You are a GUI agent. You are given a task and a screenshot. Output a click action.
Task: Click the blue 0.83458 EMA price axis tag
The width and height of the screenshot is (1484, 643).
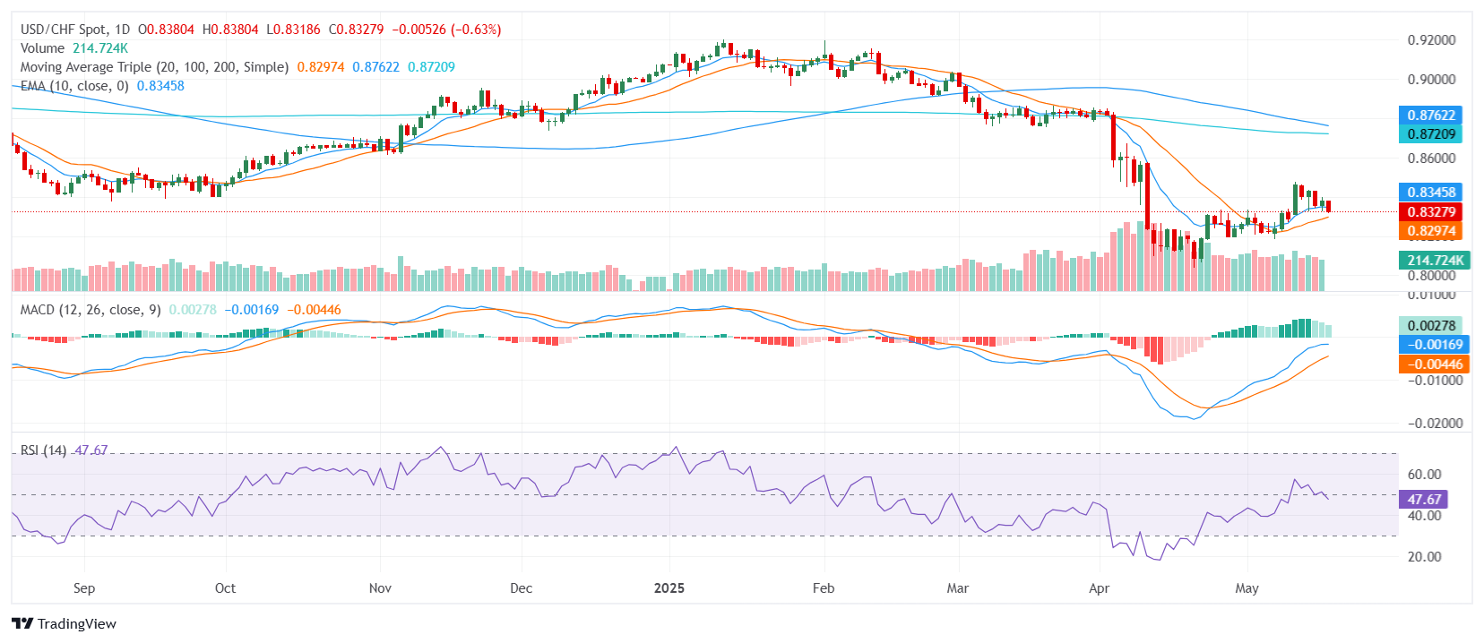point(1430,193)
